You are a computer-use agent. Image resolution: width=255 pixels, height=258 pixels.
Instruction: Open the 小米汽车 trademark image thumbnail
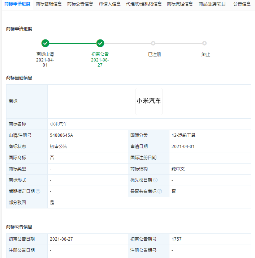point(149,101)
